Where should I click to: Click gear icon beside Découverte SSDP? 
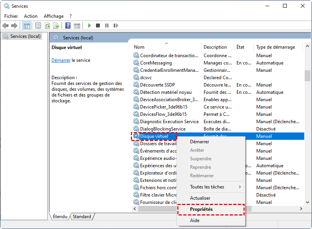136,85
